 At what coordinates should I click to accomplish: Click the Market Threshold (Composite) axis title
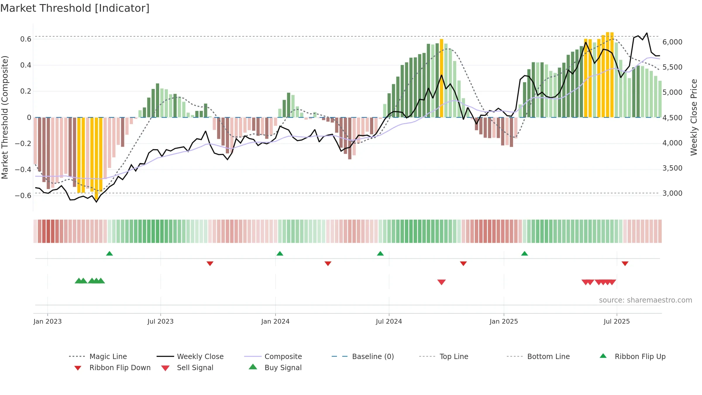point(5,117)
